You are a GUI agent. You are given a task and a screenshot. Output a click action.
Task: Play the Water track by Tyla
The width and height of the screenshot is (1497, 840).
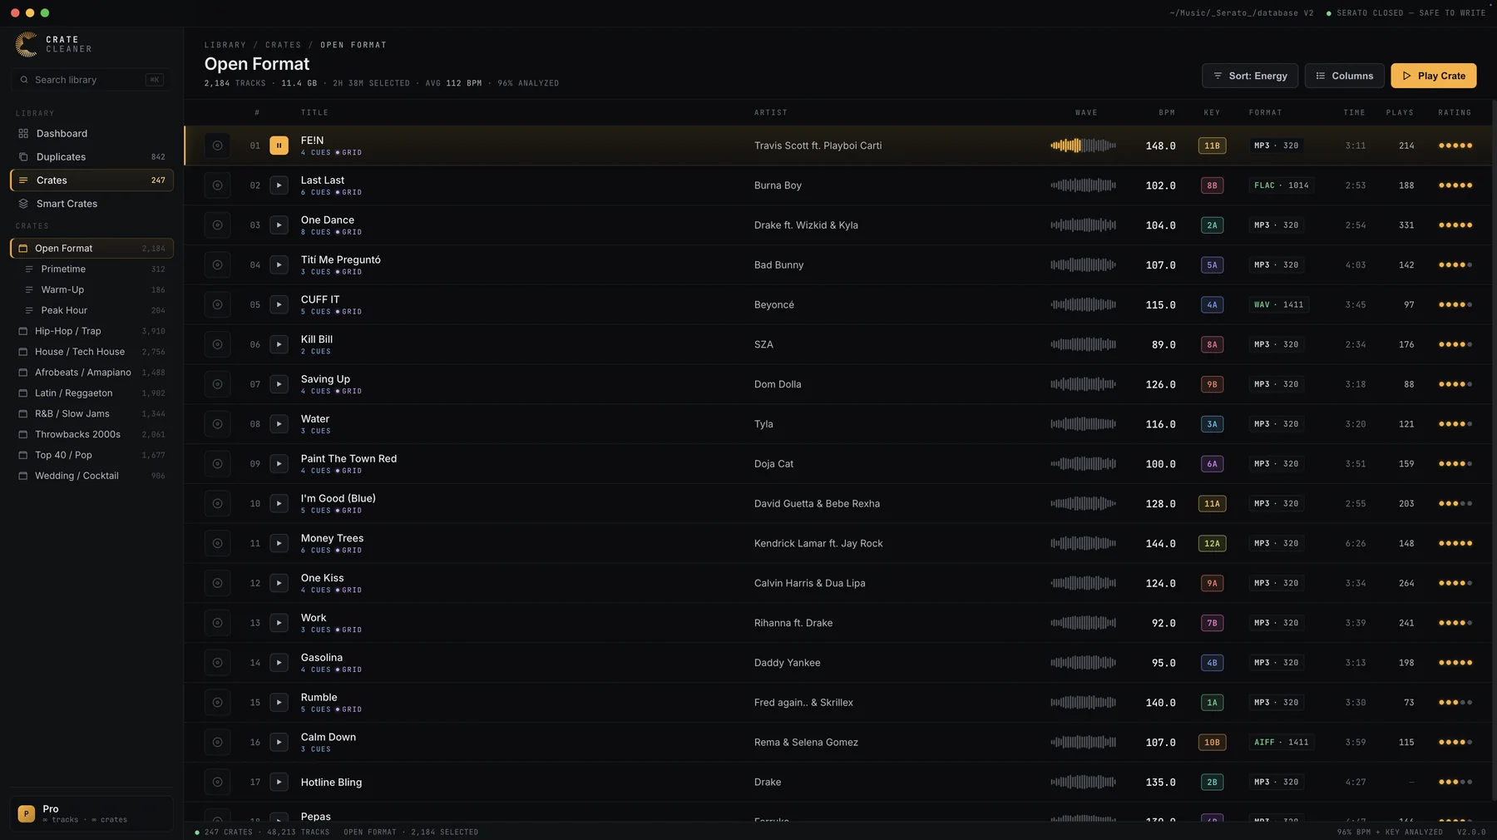click(x=279, y=424)
